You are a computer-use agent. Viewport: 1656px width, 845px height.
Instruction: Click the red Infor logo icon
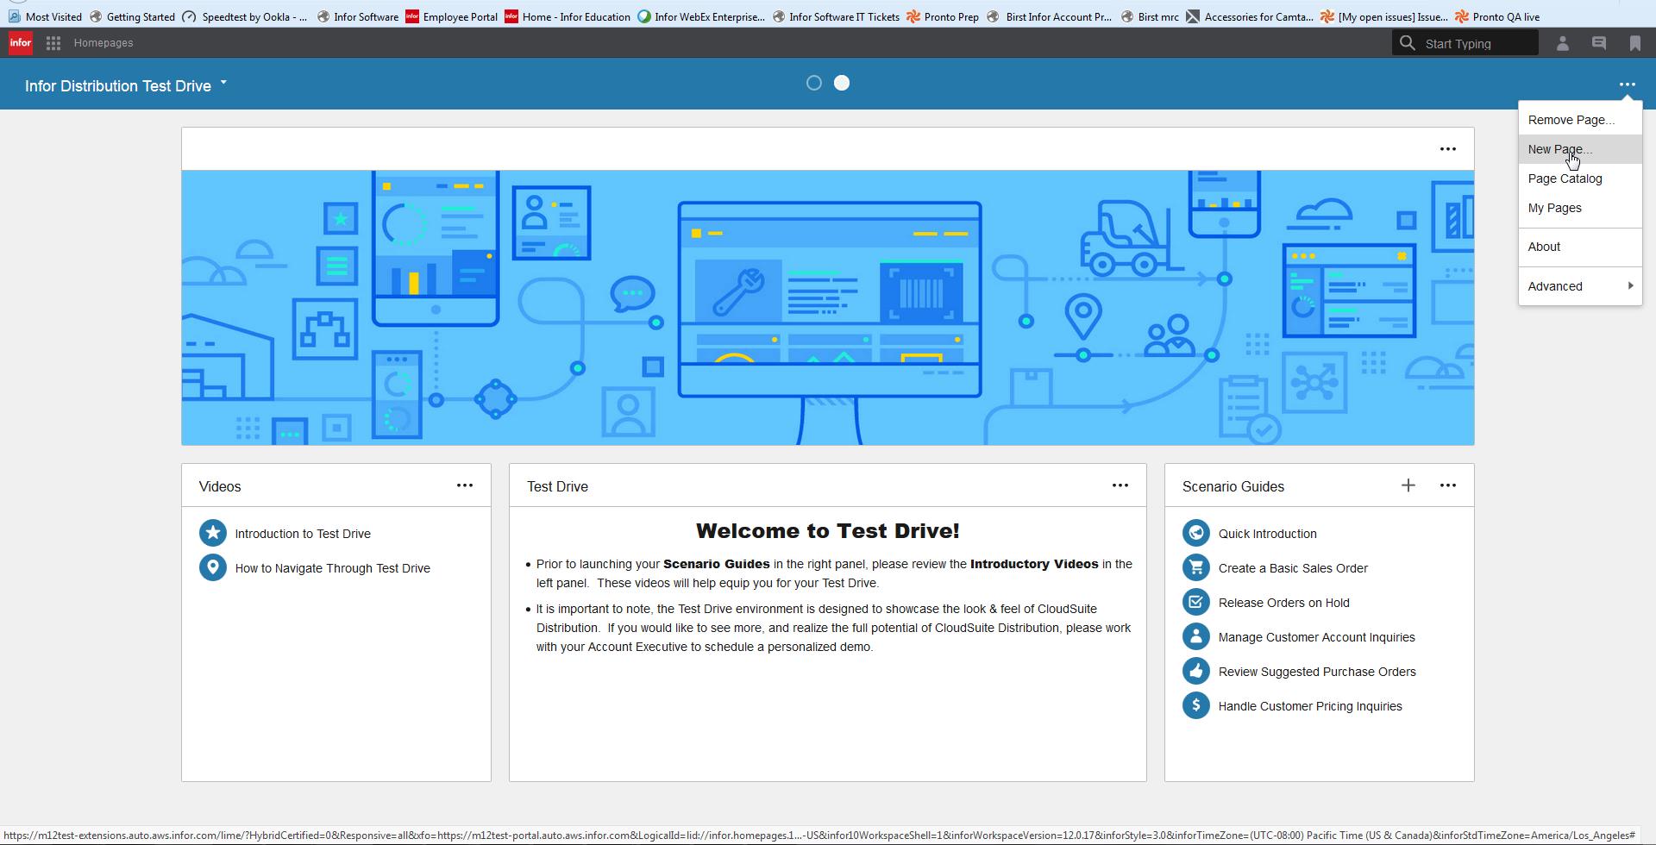(21, 43)
